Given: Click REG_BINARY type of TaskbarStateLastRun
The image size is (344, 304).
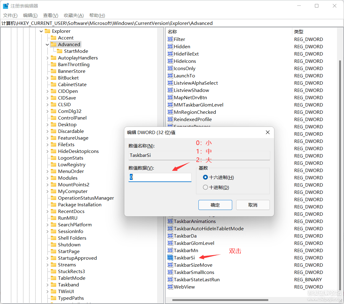Looking at the screenshot, I should click(x=308, y=280).
